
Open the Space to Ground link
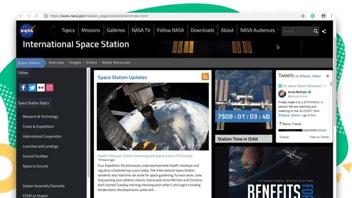point(35,166)
